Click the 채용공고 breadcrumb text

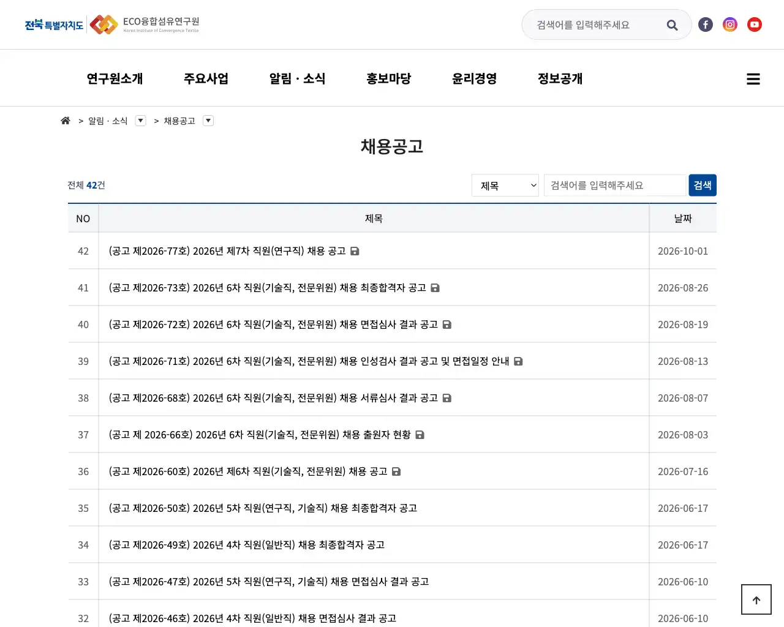point(179,121)
